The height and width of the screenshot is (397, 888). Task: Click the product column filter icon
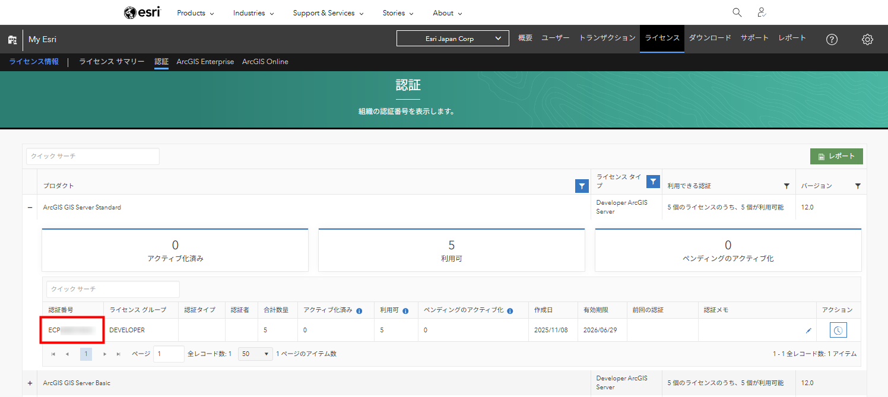pos(582,186)
